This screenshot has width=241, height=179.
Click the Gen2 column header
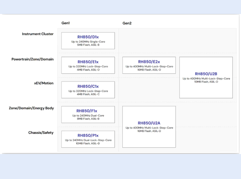[x=127, y=23]
